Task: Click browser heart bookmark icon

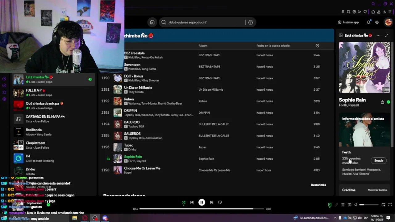Action: (365, 12)
